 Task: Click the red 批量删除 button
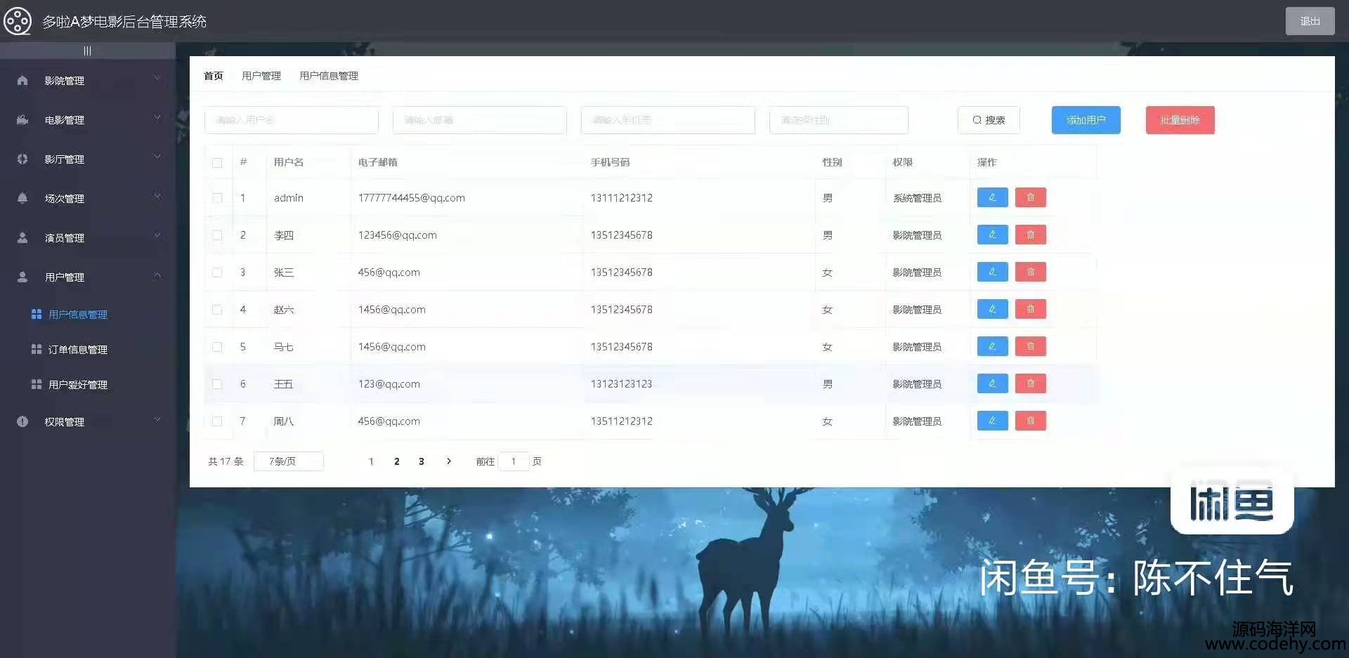[x=1180, y=120]
